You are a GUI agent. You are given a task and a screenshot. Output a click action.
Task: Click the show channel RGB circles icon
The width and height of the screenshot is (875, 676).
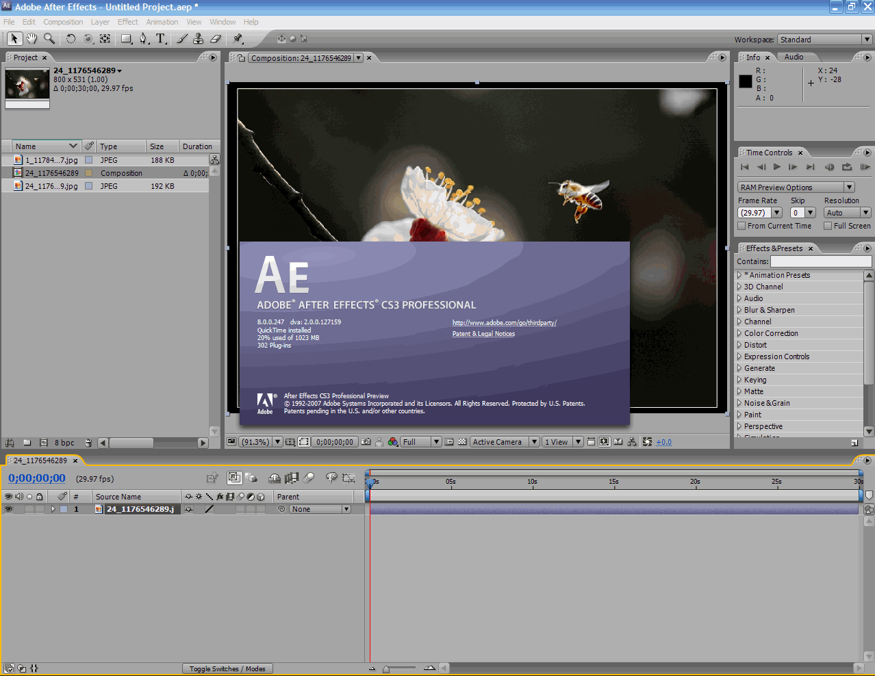click(x=393, y=442)
